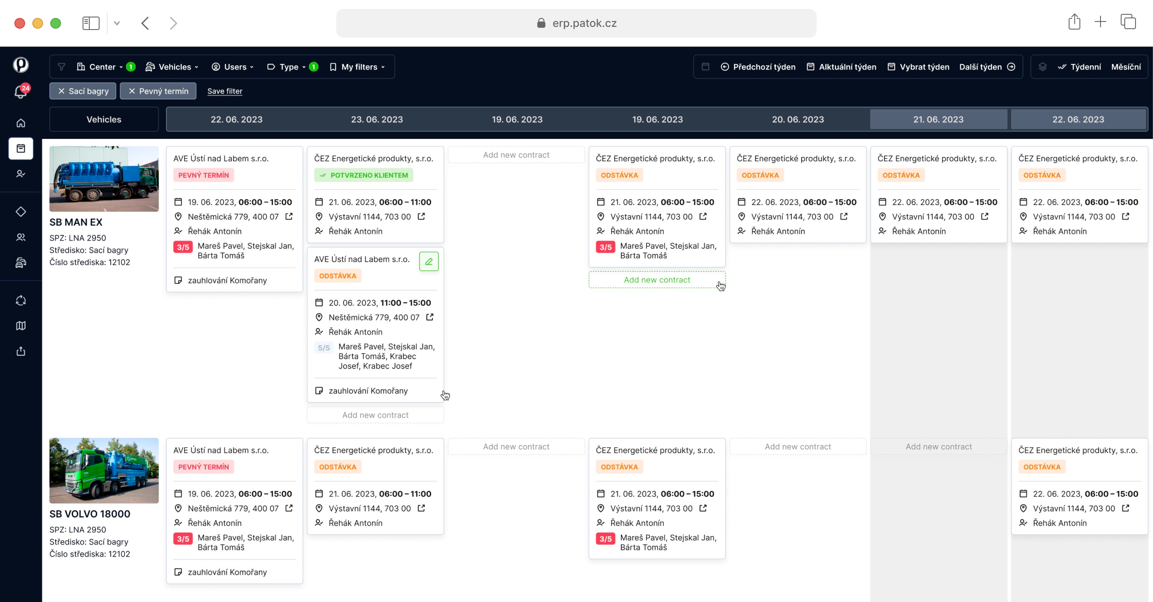This screenshot has width=1153, height=602.
Task: Click the diamond icon in sidebar
Action: coord(21,211)
